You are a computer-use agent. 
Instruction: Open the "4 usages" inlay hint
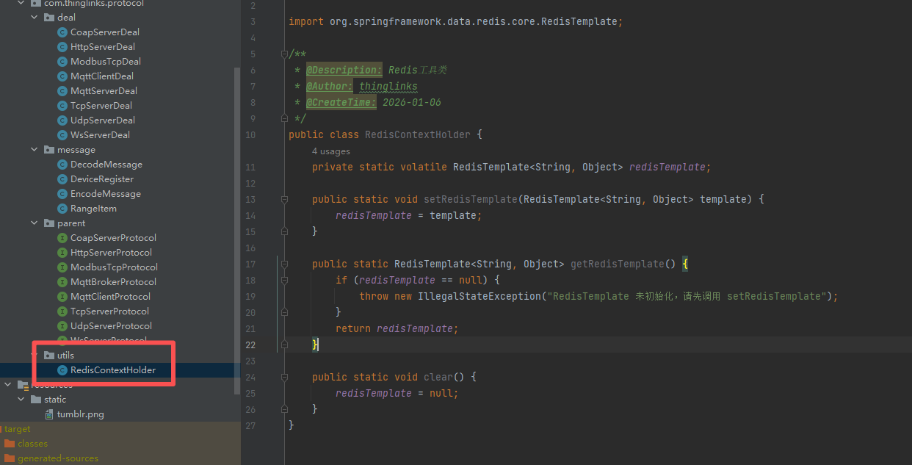tap(330, 151)
